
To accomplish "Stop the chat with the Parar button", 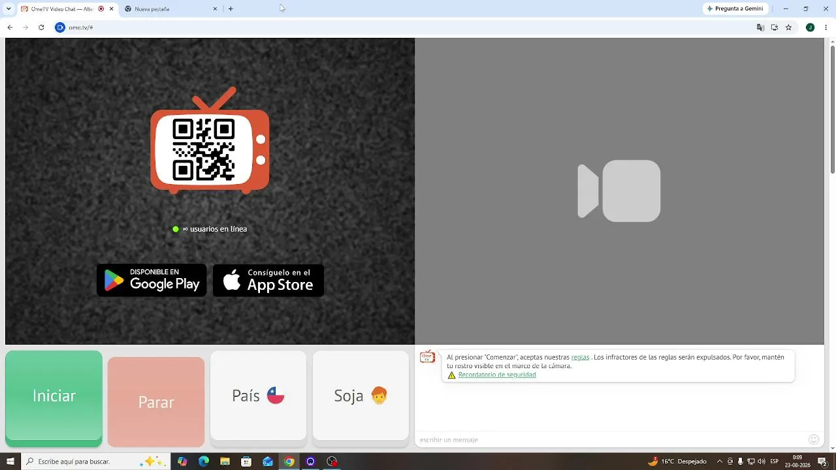I will (156, 402).
